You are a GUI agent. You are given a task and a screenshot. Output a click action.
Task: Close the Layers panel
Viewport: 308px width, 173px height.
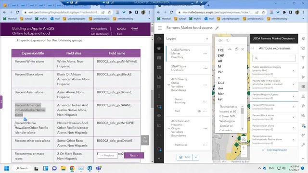[207, 38]
